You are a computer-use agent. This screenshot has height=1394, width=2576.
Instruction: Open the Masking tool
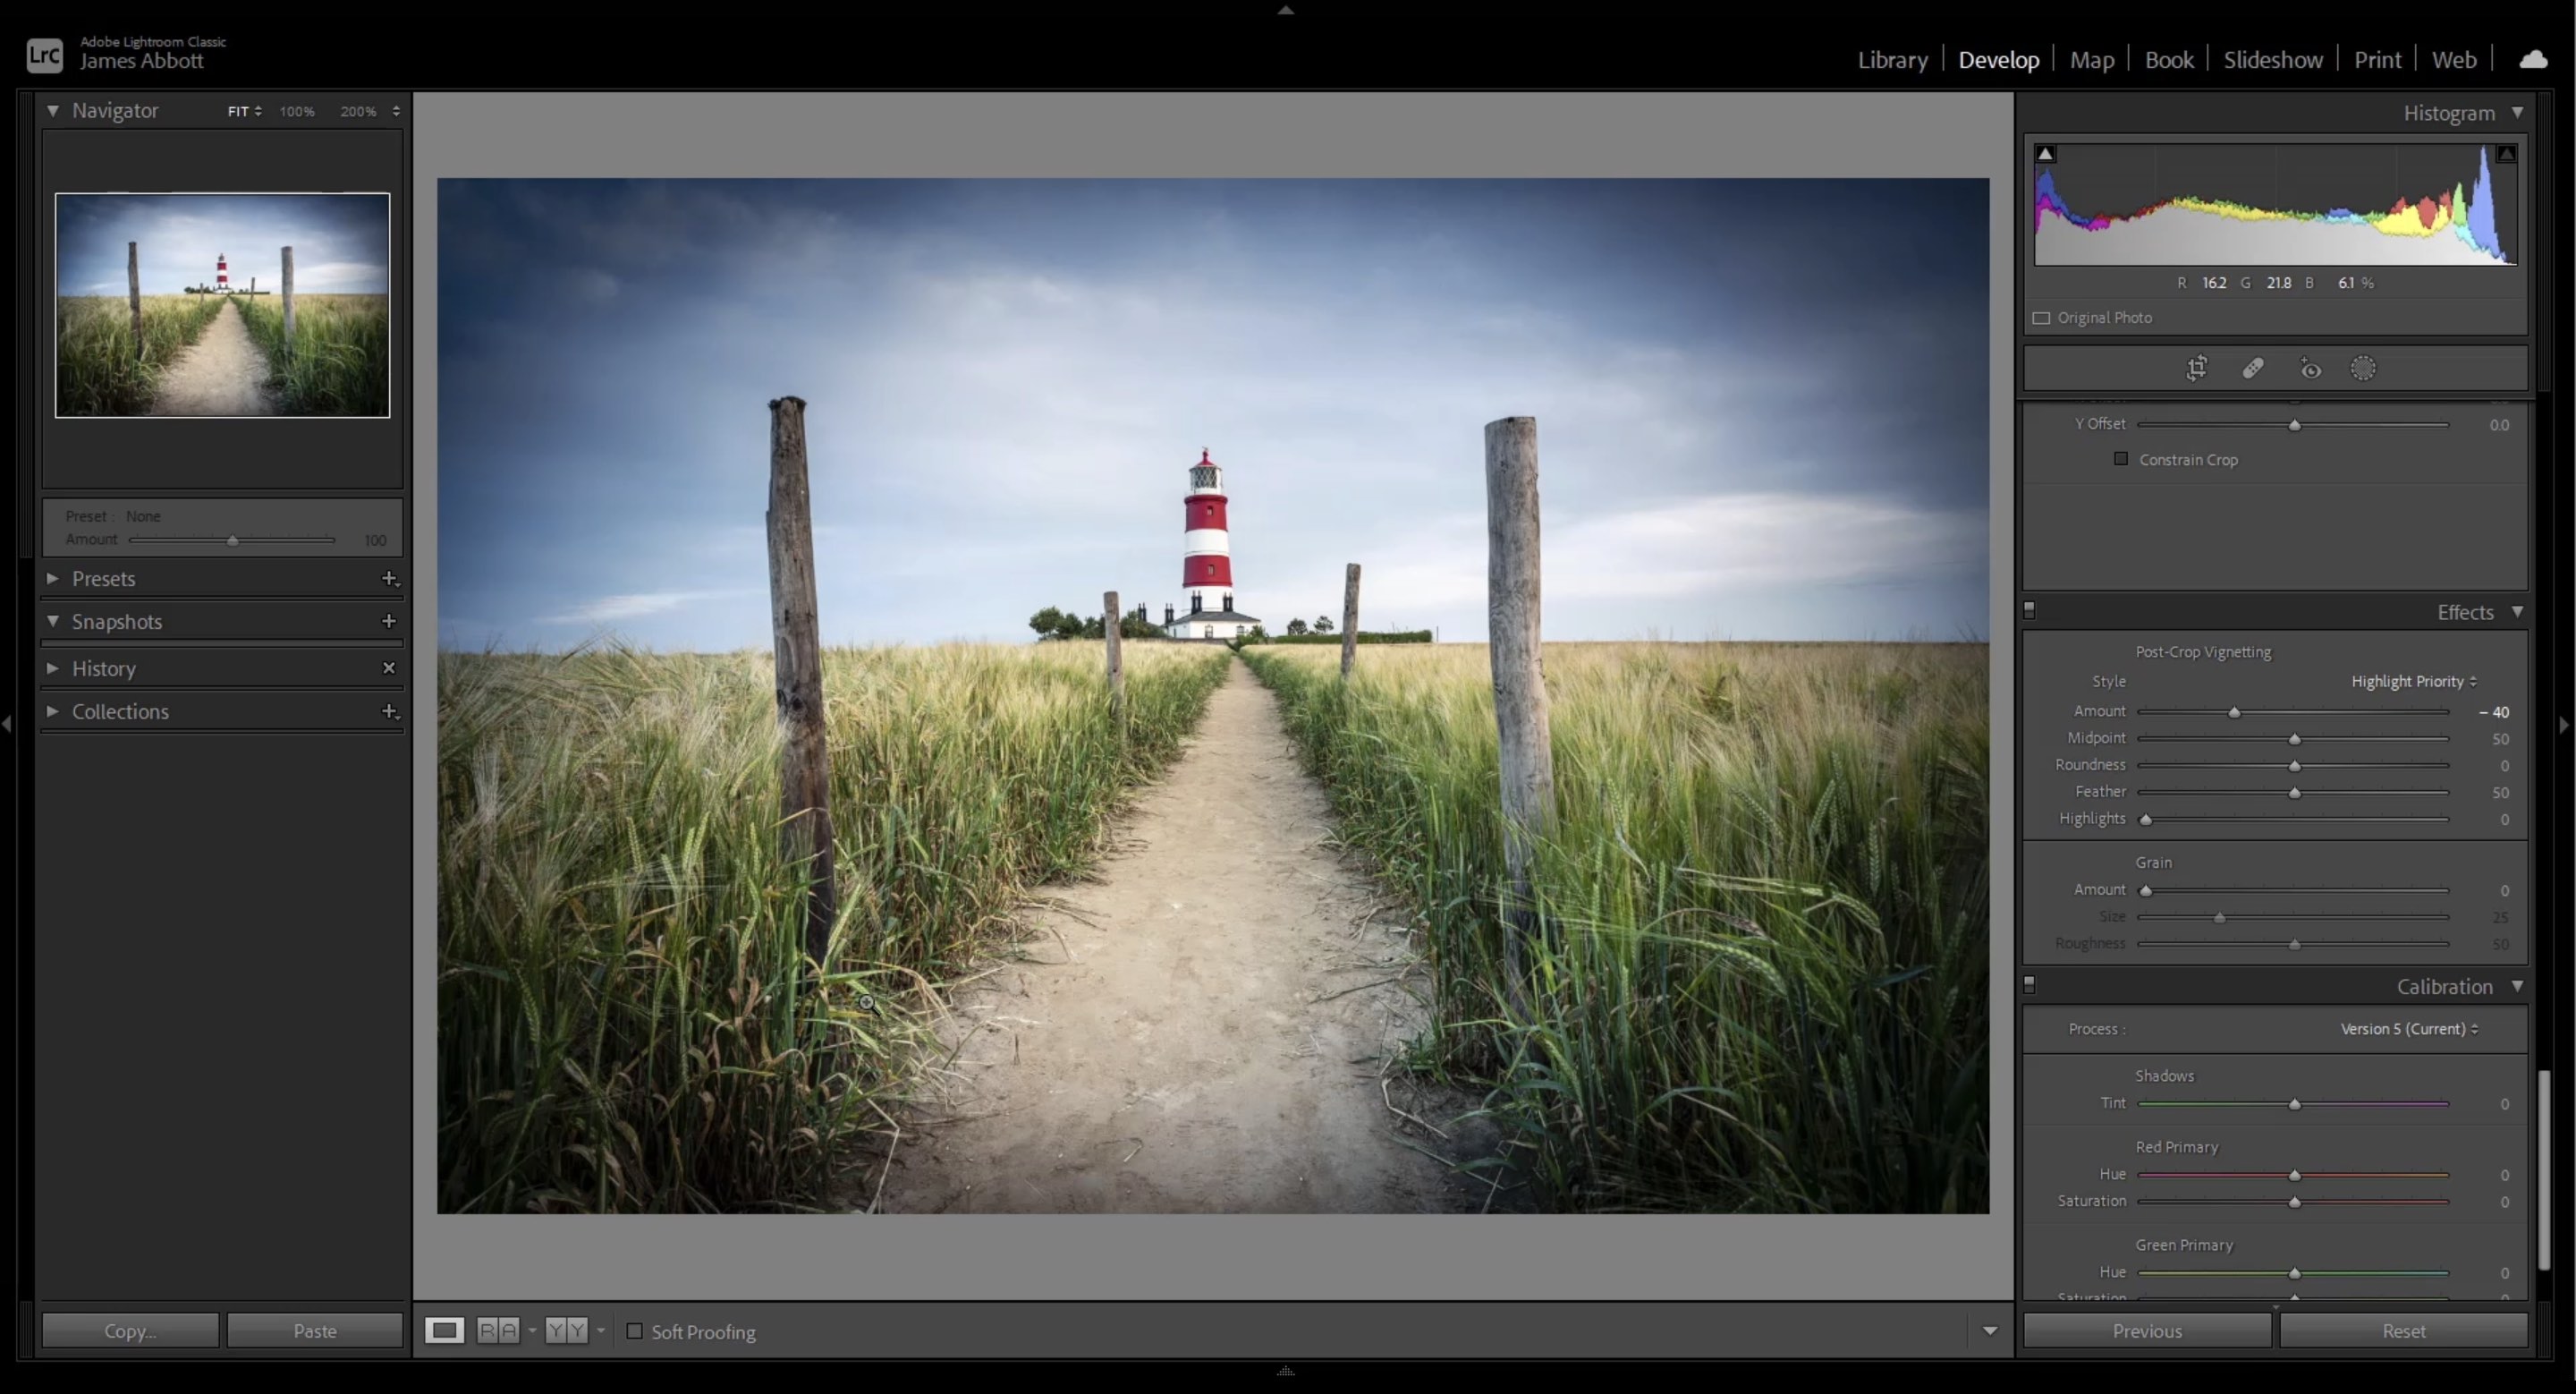pyautogui.click(x=2363, y=368)
